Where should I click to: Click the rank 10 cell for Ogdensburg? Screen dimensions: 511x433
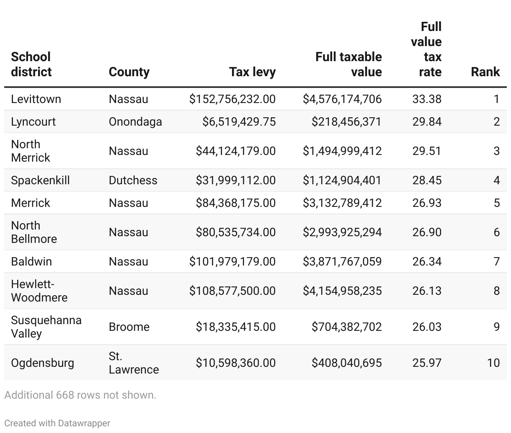[493, 363]
